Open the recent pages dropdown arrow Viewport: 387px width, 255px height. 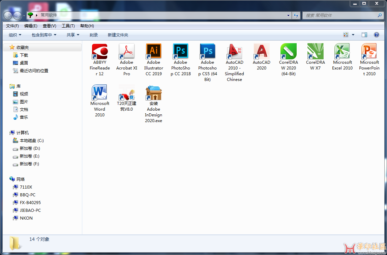point(24,16)
